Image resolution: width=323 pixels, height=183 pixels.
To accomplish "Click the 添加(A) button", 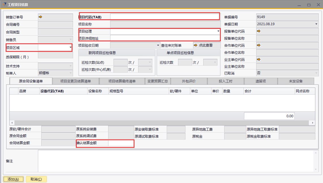I will coord(13,179).
